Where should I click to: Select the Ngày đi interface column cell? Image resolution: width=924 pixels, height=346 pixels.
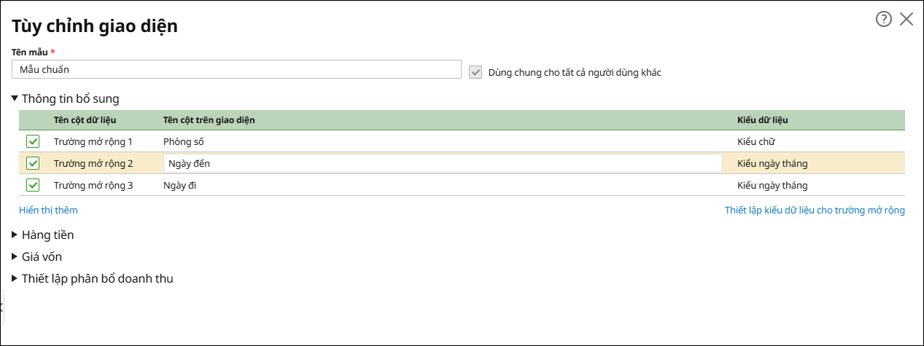click(180, 185)
